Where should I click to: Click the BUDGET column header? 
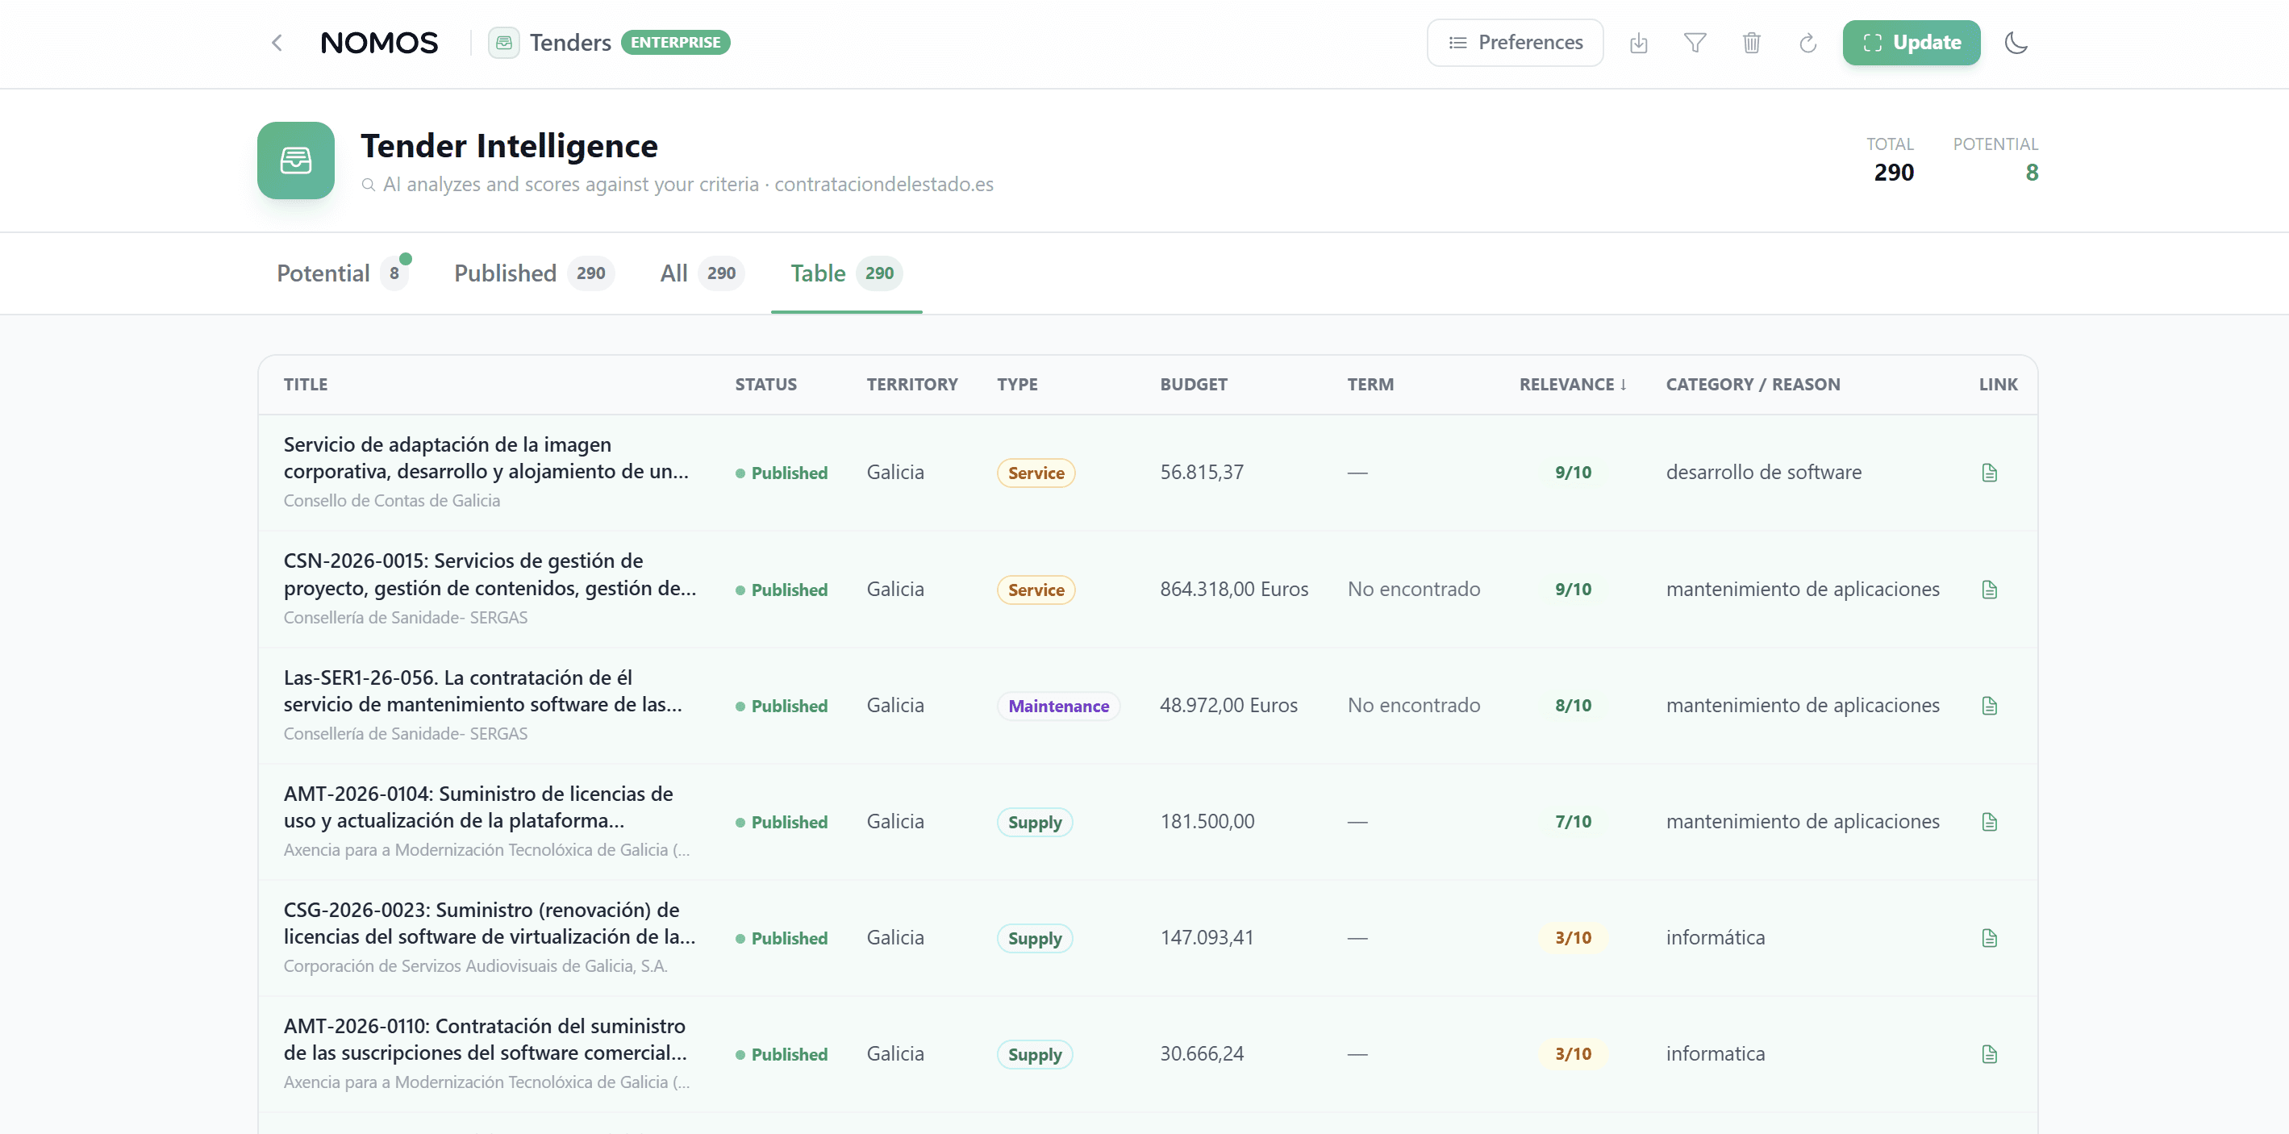(1194, 385)
